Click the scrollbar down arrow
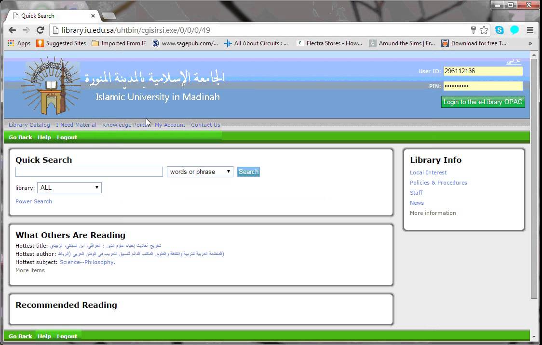Viewport: 542px width, 345px height. pyautogui.click(x=534, y=336)
